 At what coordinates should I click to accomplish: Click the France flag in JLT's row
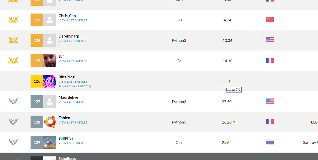click(x=270, y=60)
